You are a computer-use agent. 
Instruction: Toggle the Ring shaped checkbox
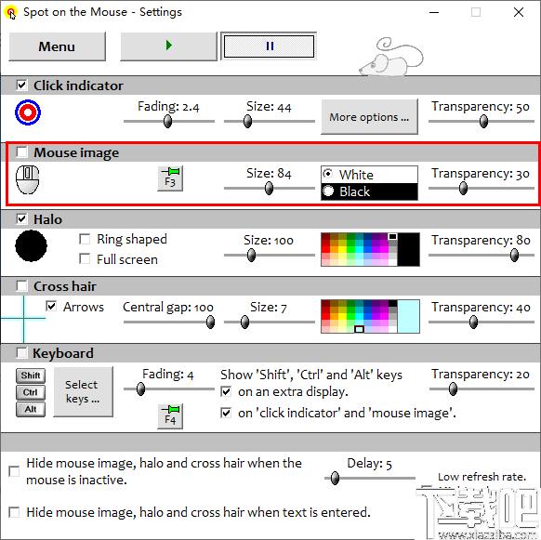(x=85, y=239)
